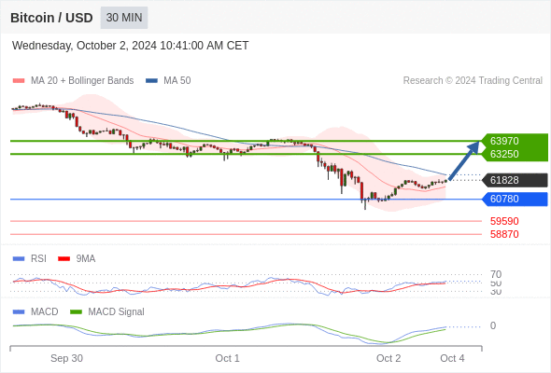Click the 30 MIN timeframe badge

[124, 18]
